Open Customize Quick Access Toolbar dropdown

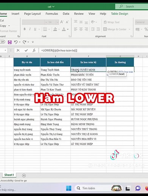click(33, 42)
